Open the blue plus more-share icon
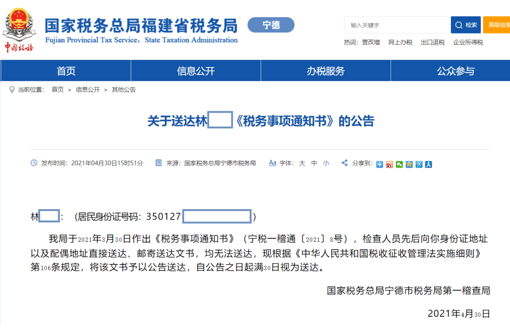Viewport: 510px width, 330px height. [x=380, y=164]
